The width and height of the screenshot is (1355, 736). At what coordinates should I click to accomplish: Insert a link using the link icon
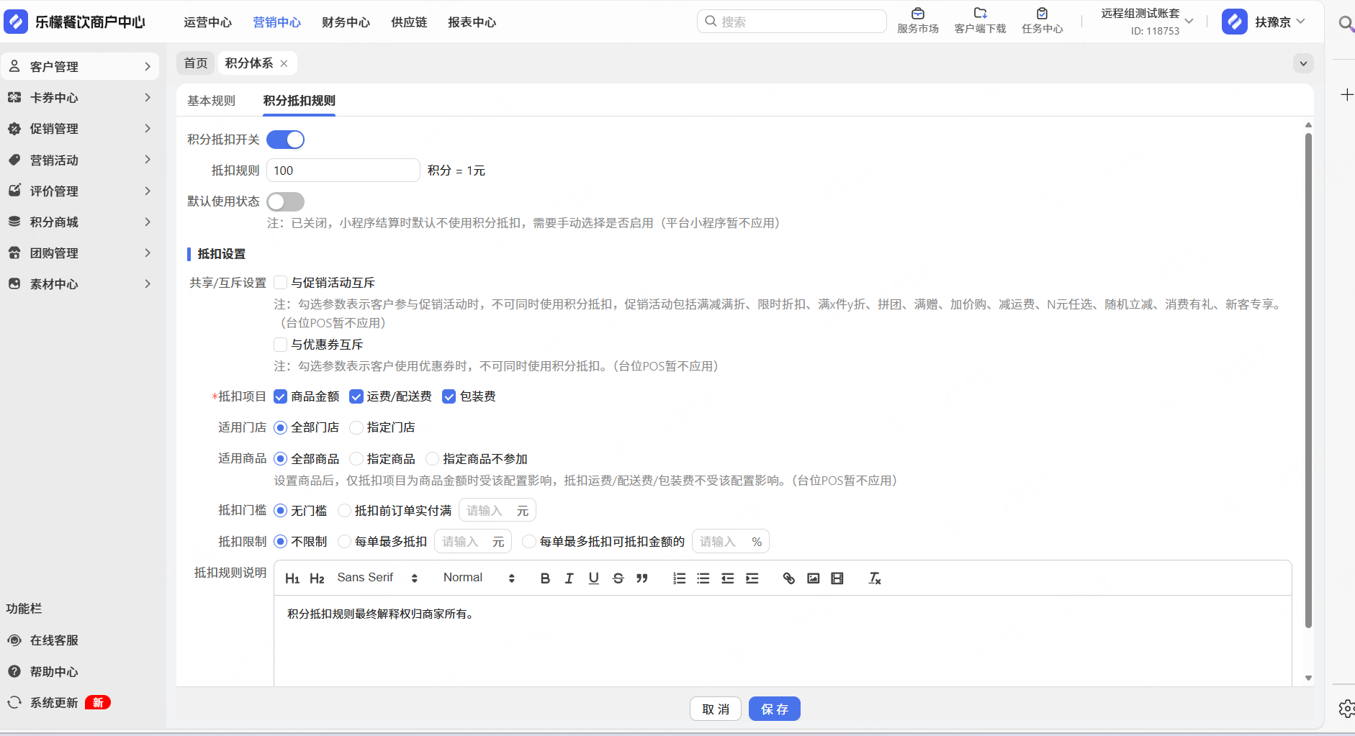pos(788,578)
